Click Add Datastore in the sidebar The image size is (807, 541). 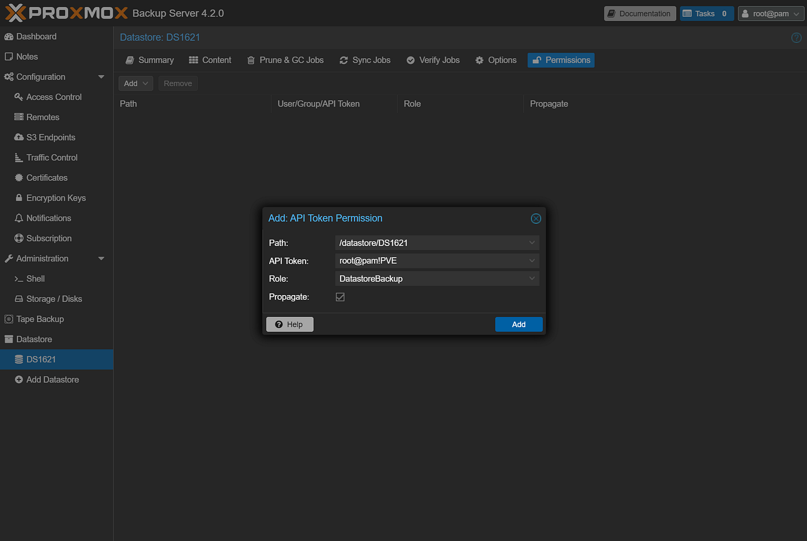tap(56, 379)
